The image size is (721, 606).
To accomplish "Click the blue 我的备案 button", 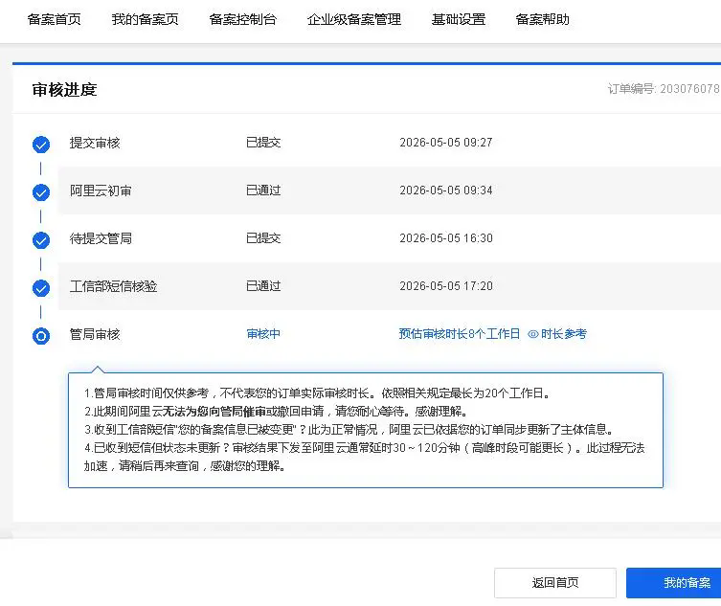I will [x=674, y=583].
